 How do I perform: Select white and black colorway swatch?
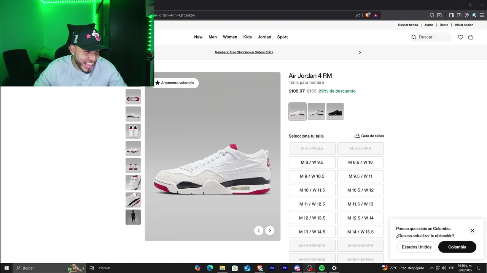[316, 111]
